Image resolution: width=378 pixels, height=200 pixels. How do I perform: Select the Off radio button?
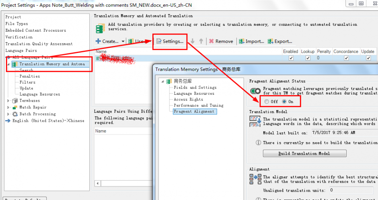tap(267, 102)
